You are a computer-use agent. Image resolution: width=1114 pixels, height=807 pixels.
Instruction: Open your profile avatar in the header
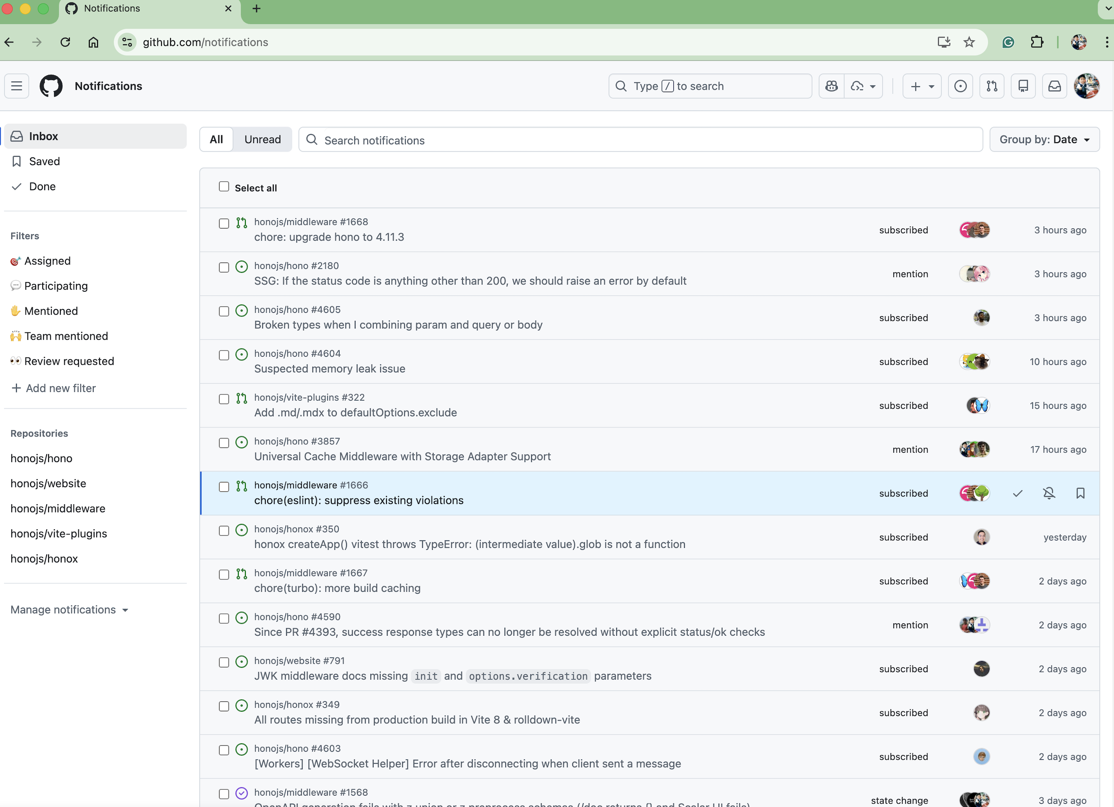(x=1086, y=86)
